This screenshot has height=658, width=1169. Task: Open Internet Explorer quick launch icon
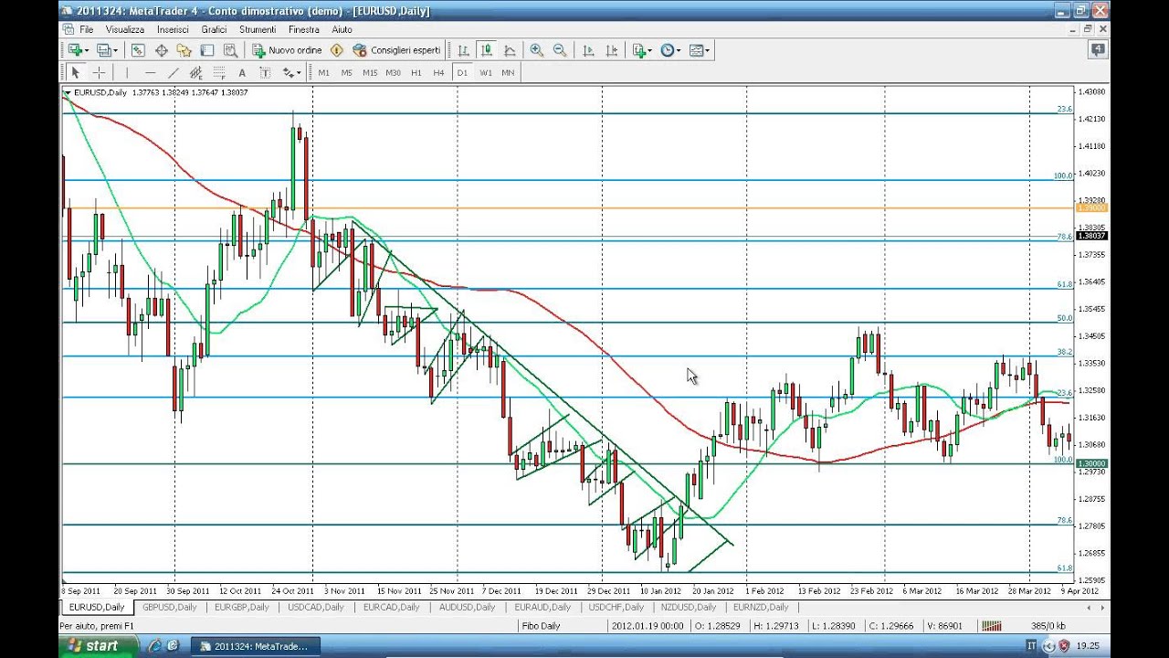coord(154,646)
